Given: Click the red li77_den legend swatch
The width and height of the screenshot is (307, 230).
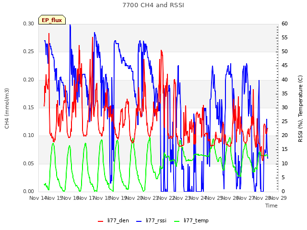Looking at the screenshot, I should tap(100, 221).
